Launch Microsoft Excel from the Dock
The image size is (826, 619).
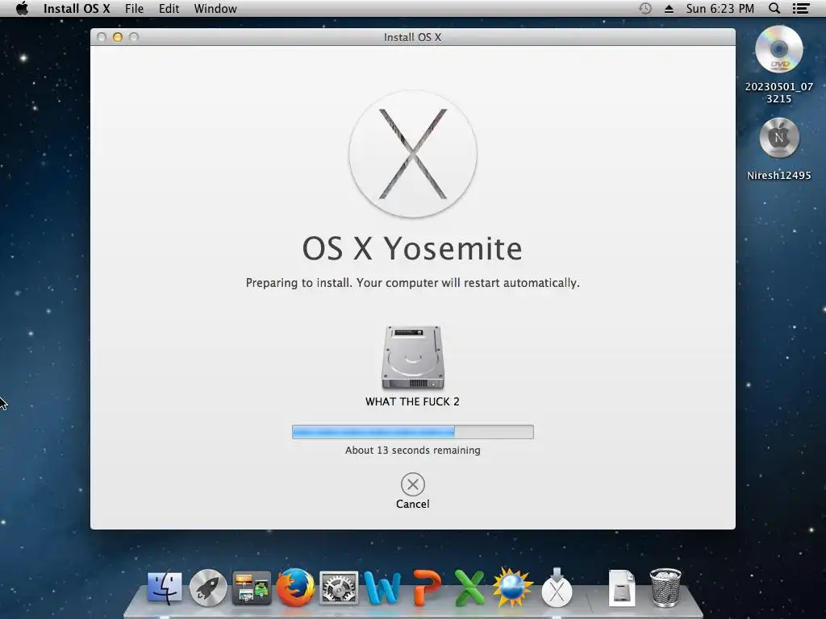pos(469,588)
